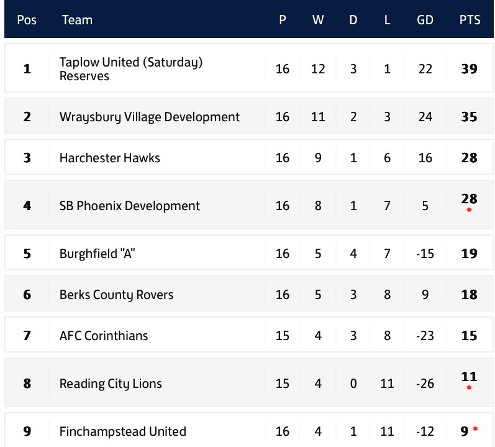Open SB Phoenix Development team
The height and width of the screenshot is (447, 495).
click(129, 206)
